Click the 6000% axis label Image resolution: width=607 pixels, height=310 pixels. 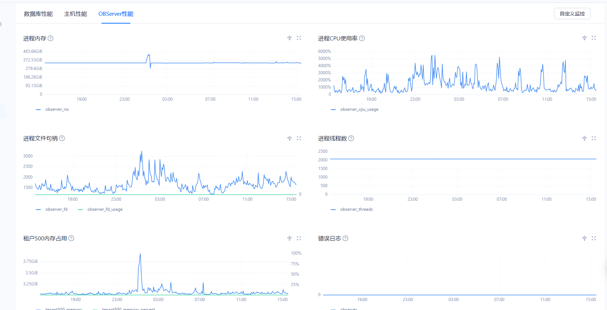click(325, 51)
